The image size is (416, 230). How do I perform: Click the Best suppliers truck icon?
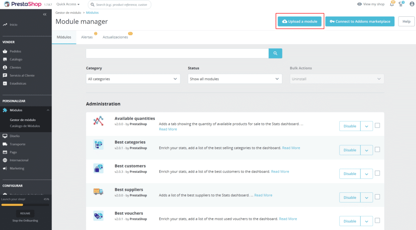pyautogui.click(x=98, y=192)
